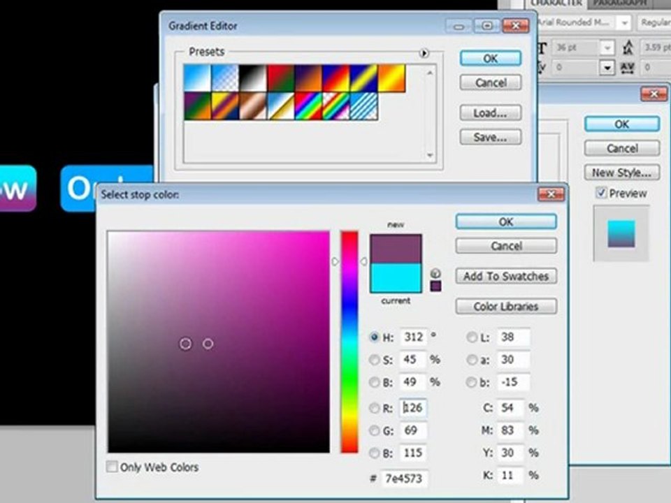Click the presets list scroll-up arrow

pyautogui.click(x=430, y=73)
